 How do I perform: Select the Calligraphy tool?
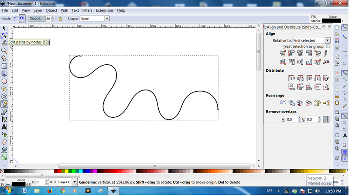4,119
